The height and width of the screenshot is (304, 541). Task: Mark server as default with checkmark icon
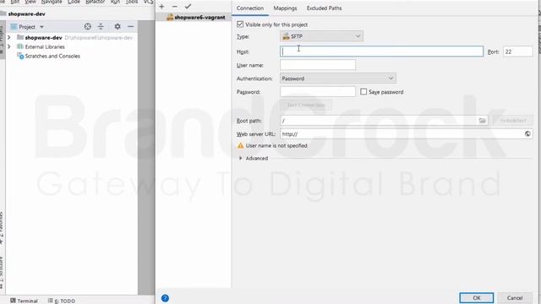(188, 6)
